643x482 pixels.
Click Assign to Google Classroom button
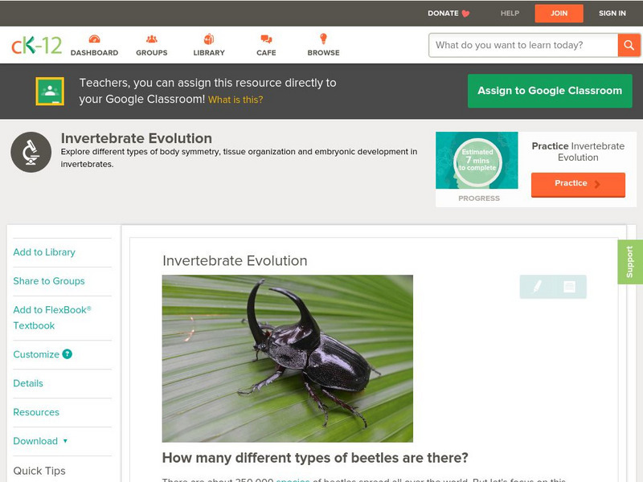pyautogui.click(x=550, y=91)
